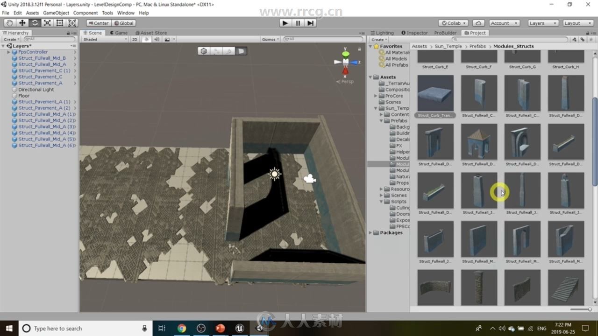Step one frame forward
Image resolution: width=598 pixels, height=336 pixels.
point(310,23)
